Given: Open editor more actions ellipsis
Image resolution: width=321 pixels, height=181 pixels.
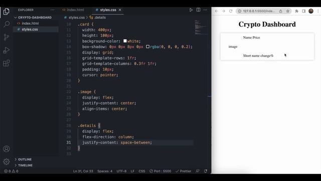Looking at the screenshot, I should 205,10.
